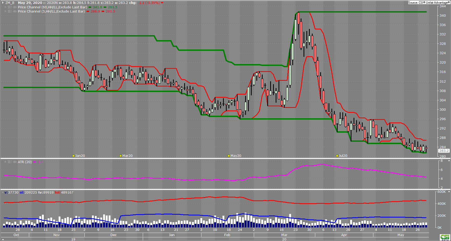Screen dimensions: 451x241
Task: Click the Source: CSI Unfair Advantage text
Action: point(429,3)
